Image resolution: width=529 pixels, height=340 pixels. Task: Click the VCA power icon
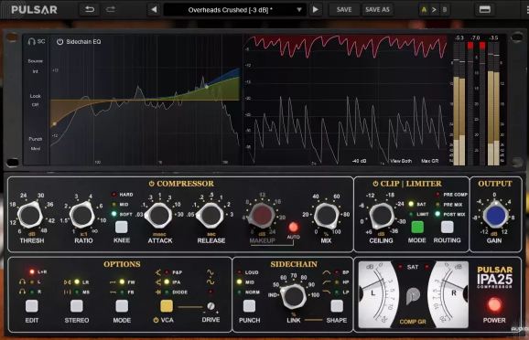(x=156, y=320)
